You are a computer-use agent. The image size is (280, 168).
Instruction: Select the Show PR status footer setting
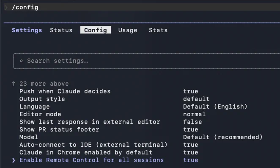pyautogui.click(x=59, y=129)
